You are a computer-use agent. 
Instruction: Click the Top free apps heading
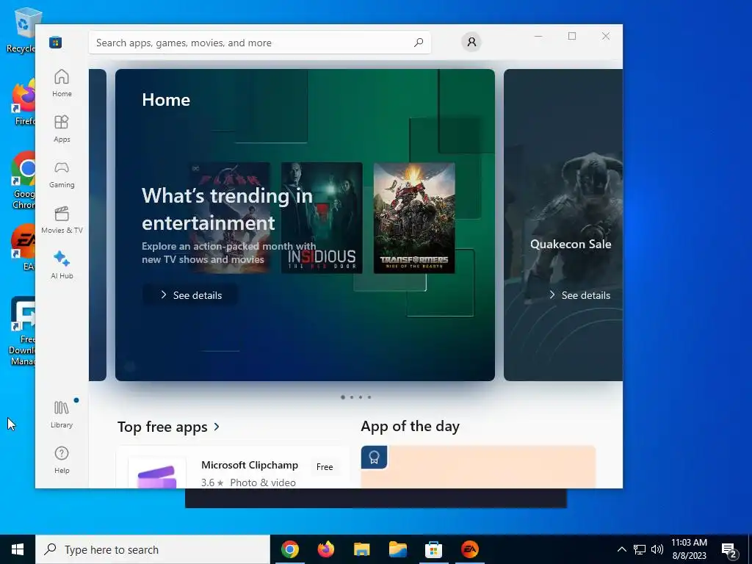(x=162, y=427)
